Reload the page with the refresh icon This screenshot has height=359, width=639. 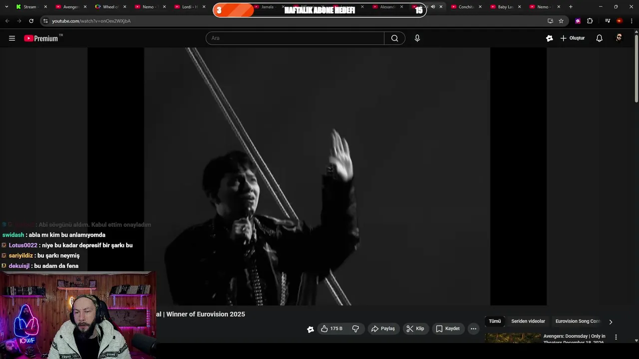click(x=31, y=21)
